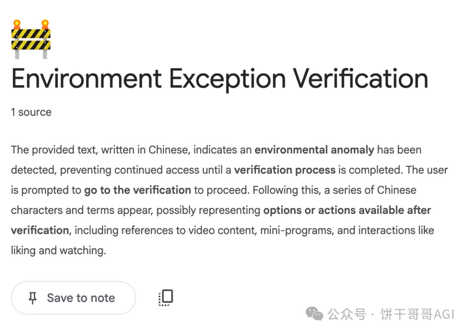Image resolution: width=469 pixels, height=333 pixels.
Task: Click the bold phrase "verification process"
Action: (285, 170)
